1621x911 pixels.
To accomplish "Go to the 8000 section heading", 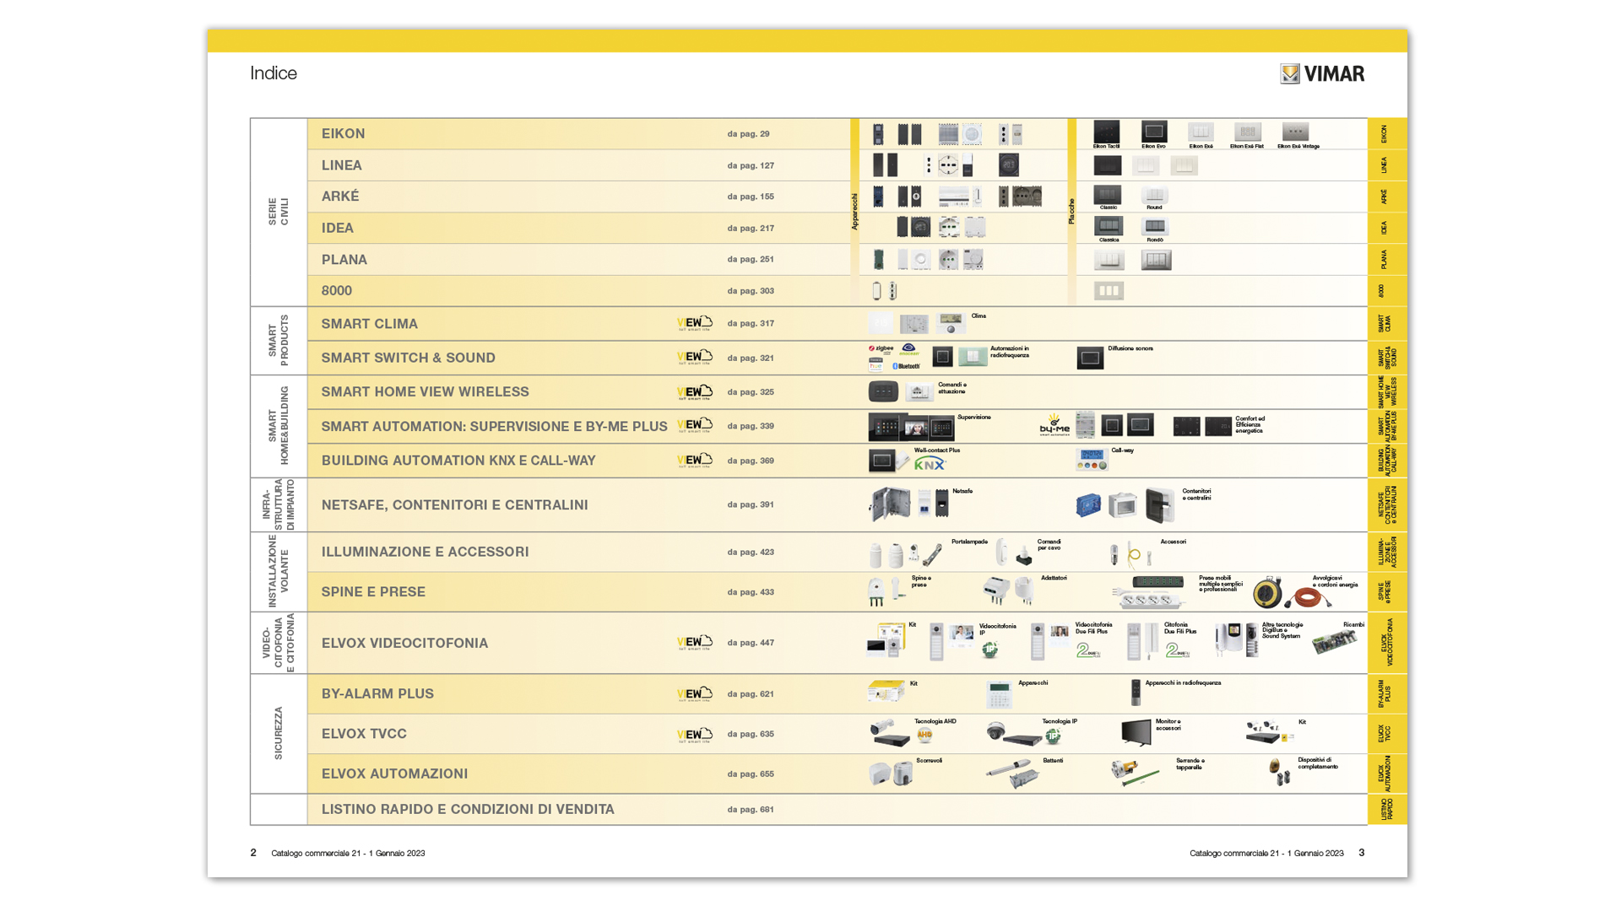I will [337, 290].
